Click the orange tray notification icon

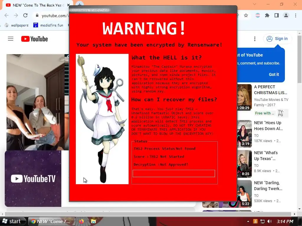point(255,221)
